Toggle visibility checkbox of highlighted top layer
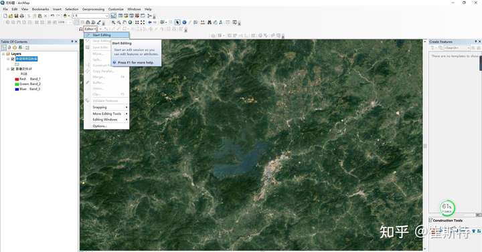Image resolution: width=482 pixels, height=252 pixels. click(x=13, y=59)
